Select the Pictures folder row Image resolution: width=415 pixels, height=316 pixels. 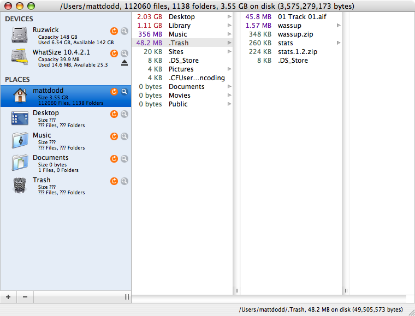tap(182, 69)
